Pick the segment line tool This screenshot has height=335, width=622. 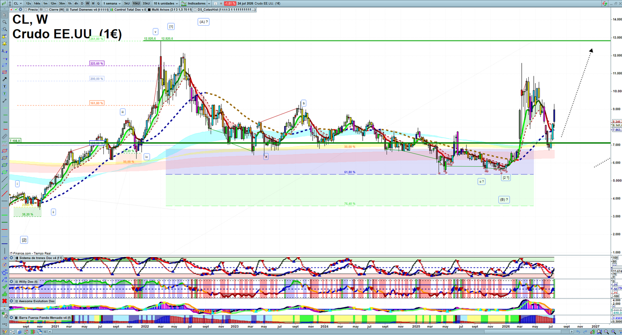[x=5, y=101]
